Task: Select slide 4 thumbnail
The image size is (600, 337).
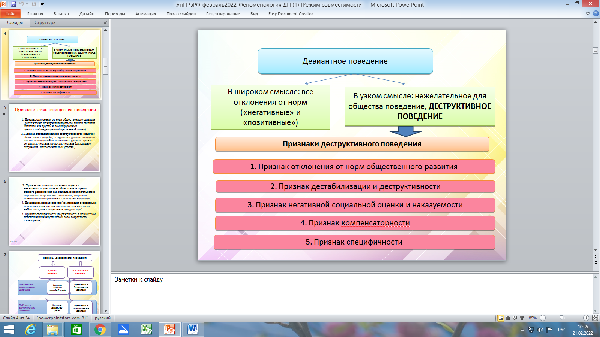Action: 54,64
